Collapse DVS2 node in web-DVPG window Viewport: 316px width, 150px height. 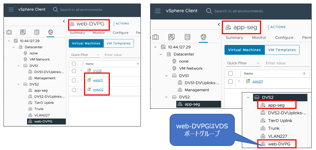click(x=18, y=84)
